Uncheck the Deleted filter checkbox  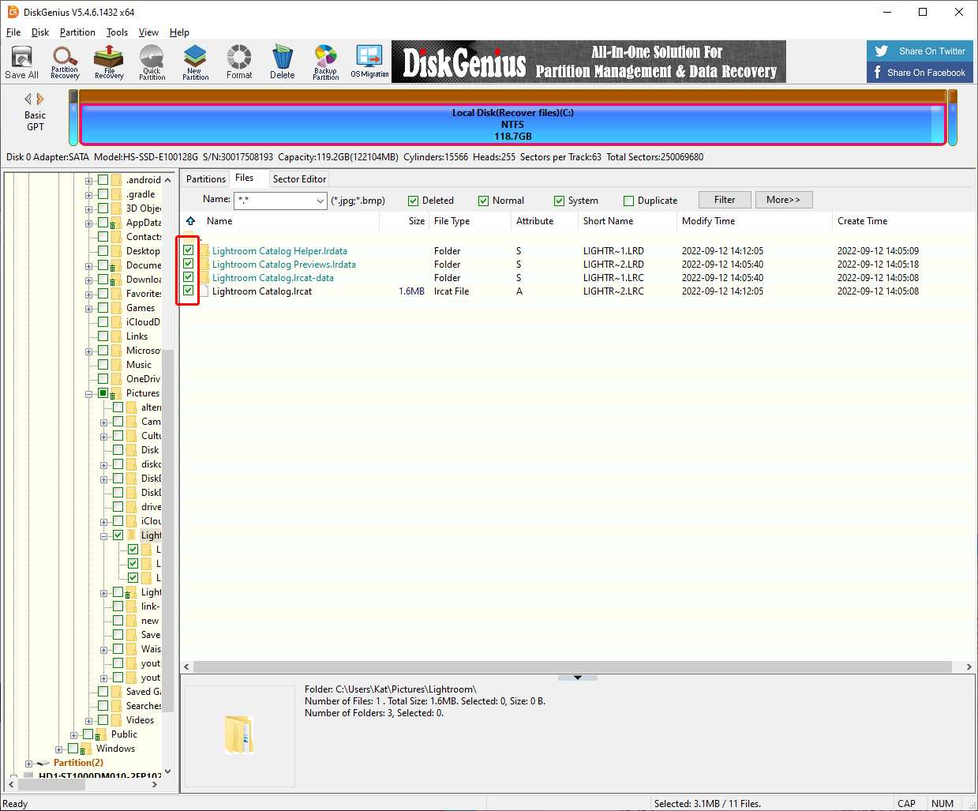coord(413,201)
